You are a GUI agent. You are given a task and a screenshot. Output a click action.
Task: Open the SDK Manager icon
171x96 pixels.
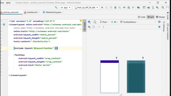(157, 7)
